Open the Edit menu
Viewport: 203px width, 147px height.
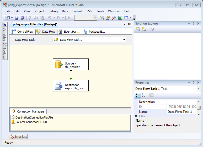[x=17, y=11]
